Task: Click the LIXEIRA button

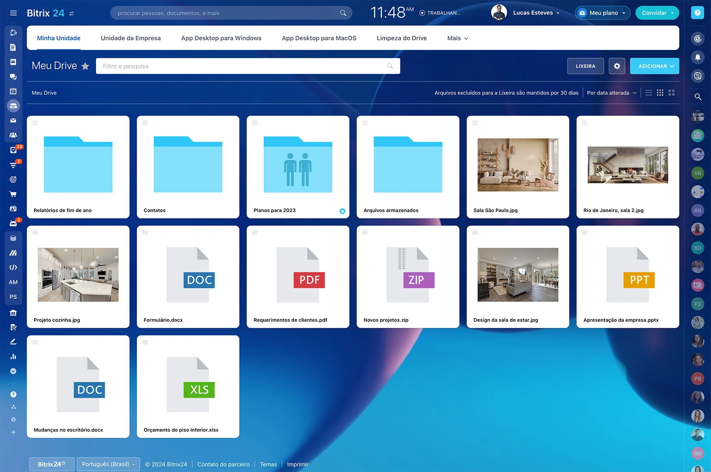Action: coord(585,66)
